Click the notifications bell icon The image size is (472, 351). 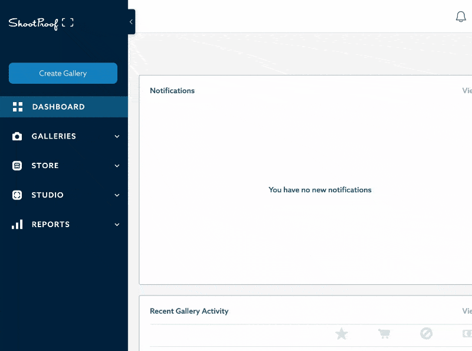[x=461, y=17]
